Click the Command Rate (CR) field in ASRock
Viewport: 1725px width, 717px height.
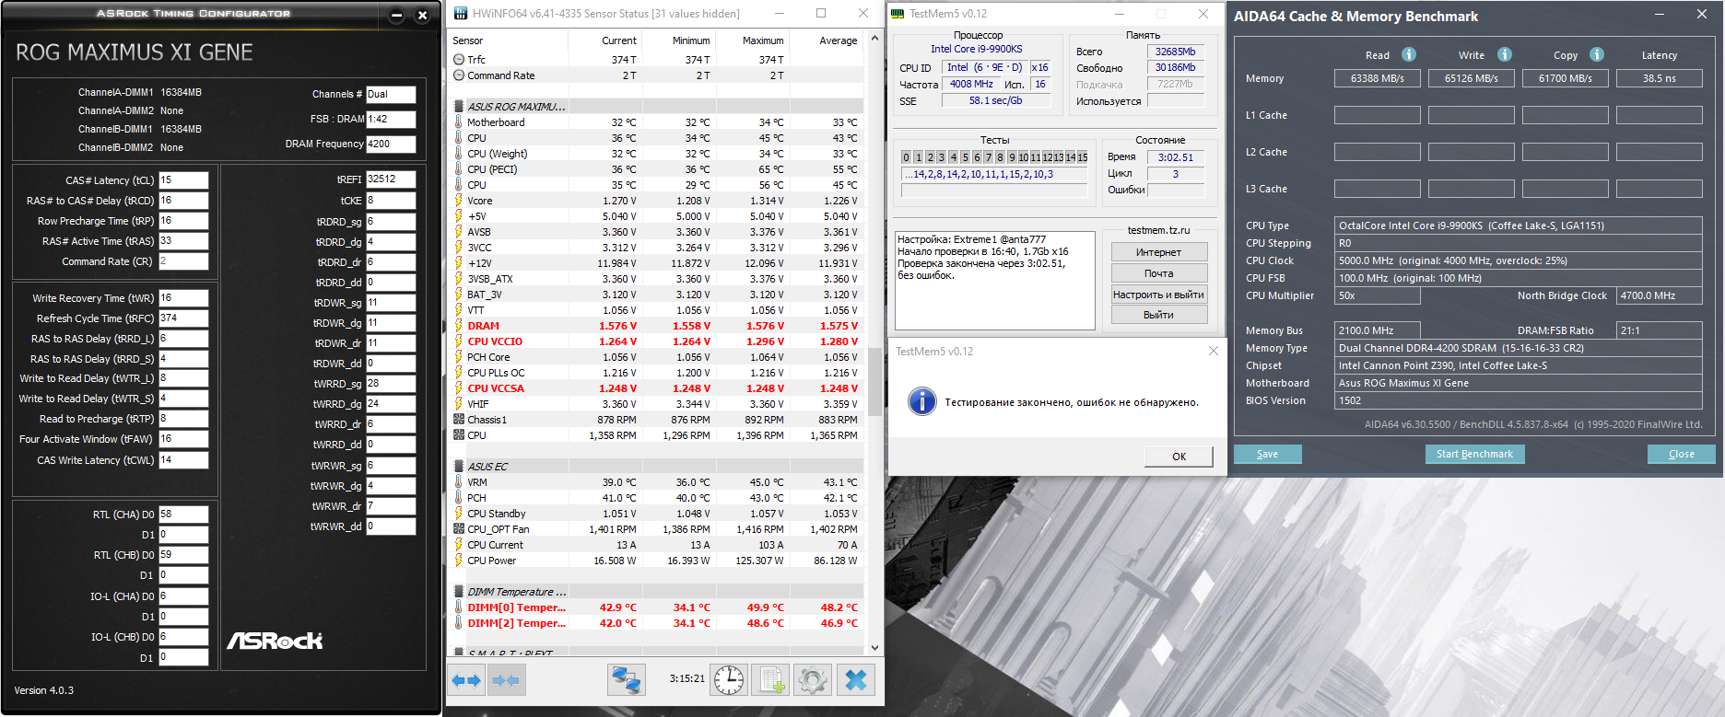point(183,261)
